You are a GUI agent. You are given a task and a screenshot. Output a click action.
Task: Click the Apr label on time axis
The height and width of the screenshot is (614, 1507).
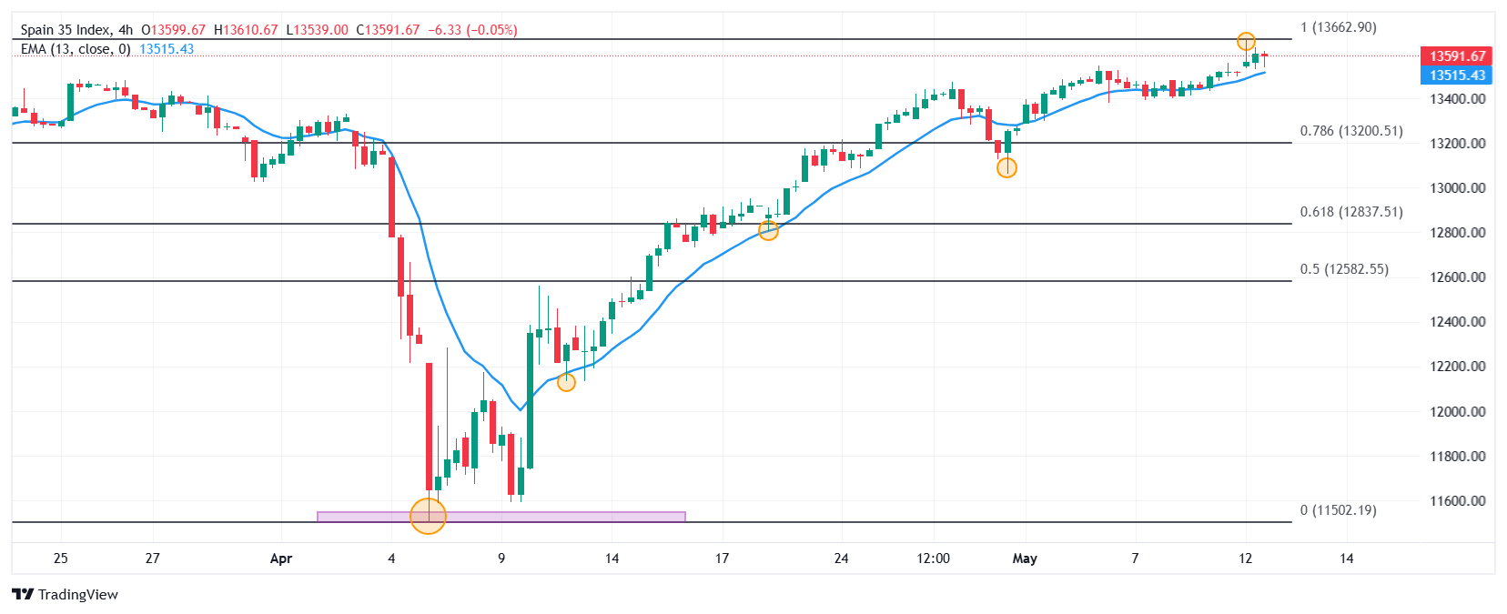point(281,559)
